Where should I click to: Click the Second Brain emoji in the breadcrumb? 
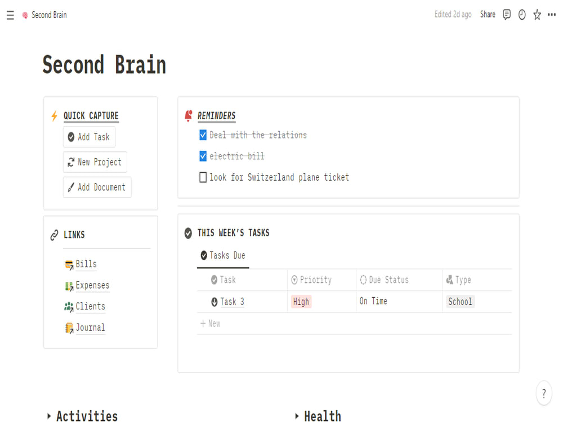24,15
